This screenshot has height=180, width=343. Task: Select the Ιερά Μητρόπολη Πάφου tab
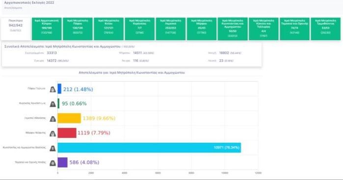coord(78,29)
